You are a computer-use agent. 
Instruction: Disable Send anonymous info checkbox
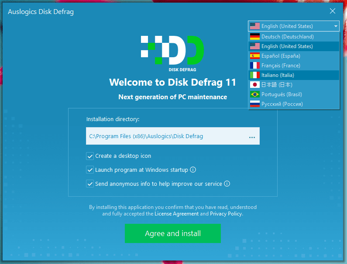tap(90, 184)
